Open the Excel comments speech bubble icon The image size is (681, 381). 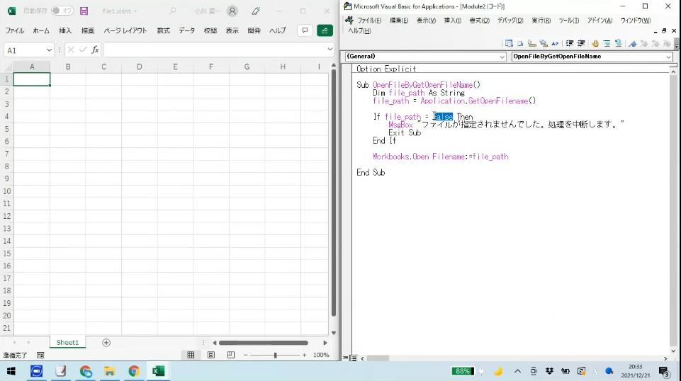pos(304,30)
